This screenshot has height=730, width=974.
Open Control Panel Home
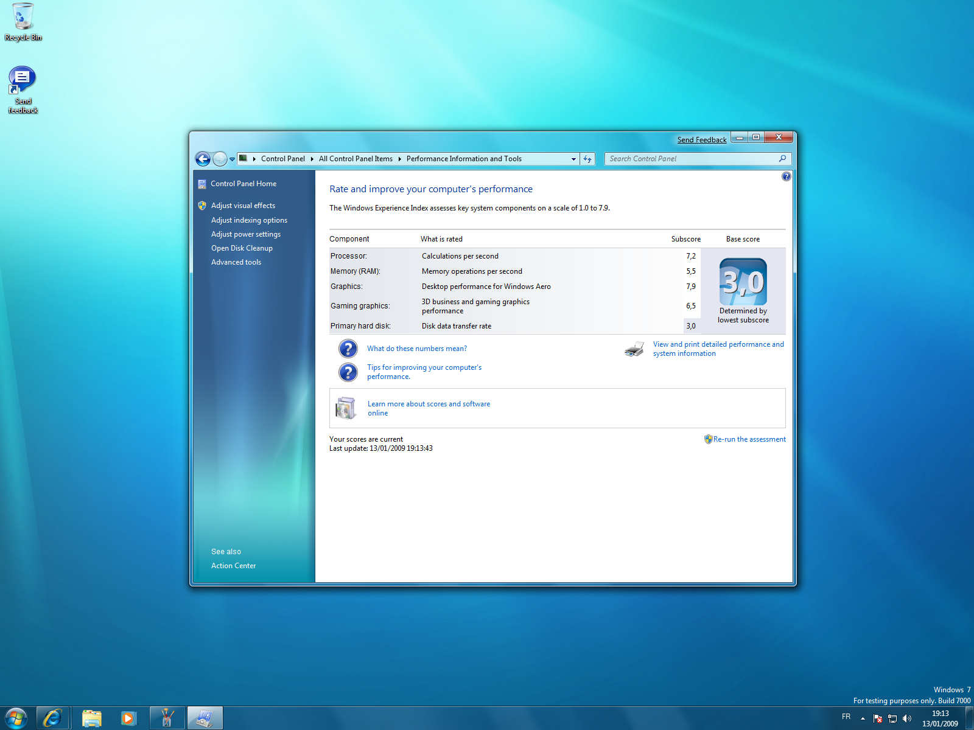(243, 184)
